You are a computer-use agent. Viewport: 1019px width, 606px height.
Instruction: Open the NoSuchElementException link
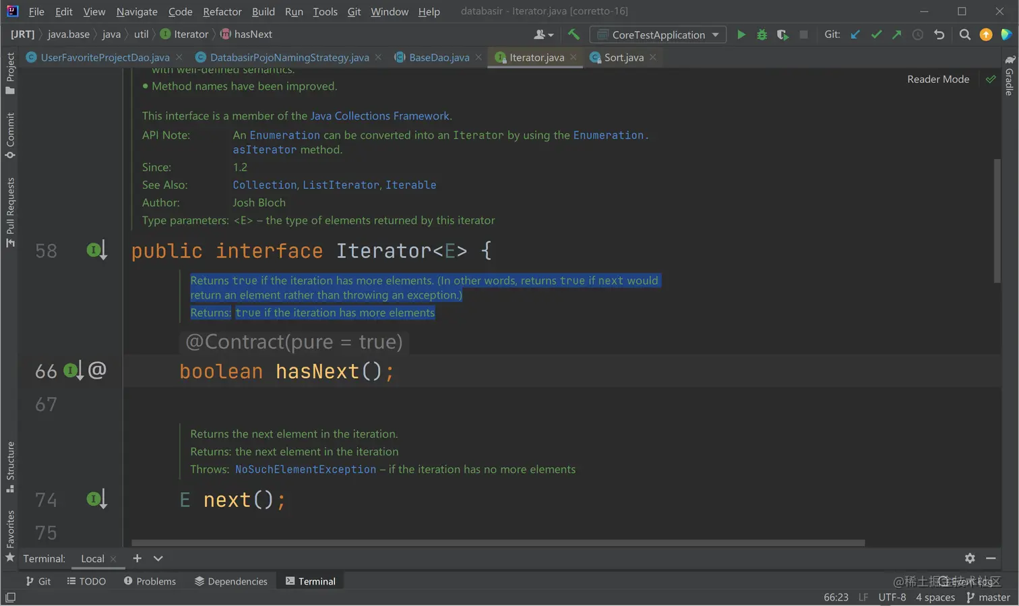(305, 469)
